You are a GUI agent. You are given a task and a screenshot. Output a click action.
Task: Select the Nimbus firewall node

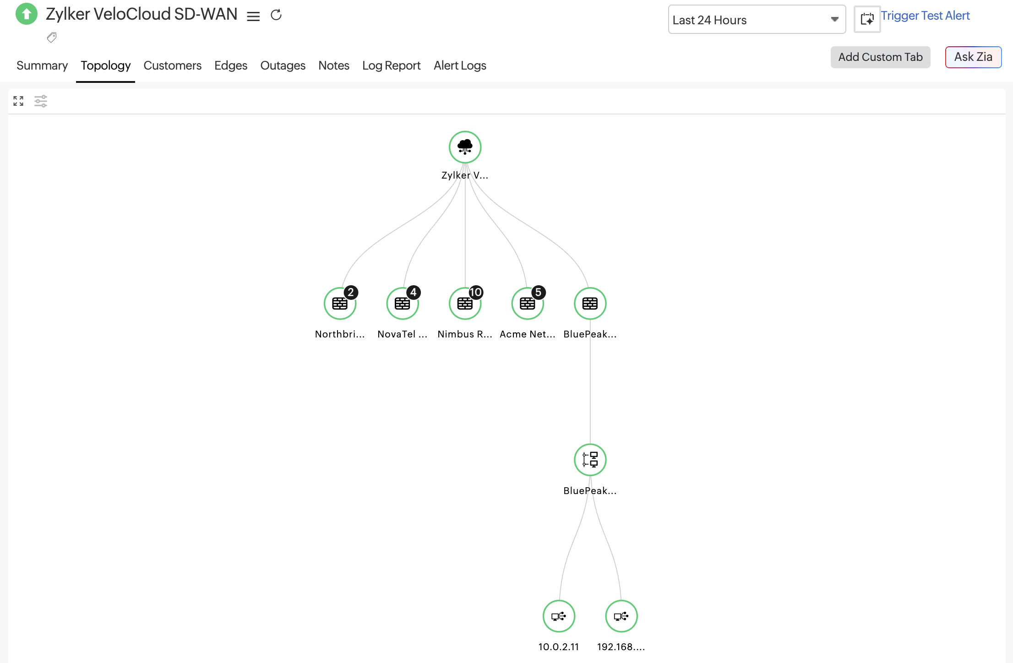(464, 303)
